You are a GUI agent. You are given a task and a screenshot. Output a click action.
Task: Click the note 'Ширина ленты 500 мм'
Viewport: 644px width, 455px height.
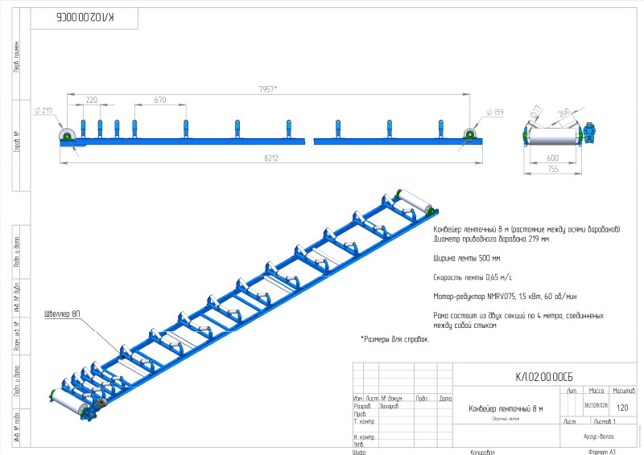[467, 258]
